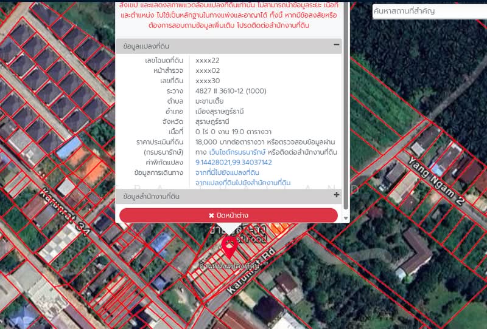
Task: Click the popup vertical scrollbar thumb
Action: point(346,106)
